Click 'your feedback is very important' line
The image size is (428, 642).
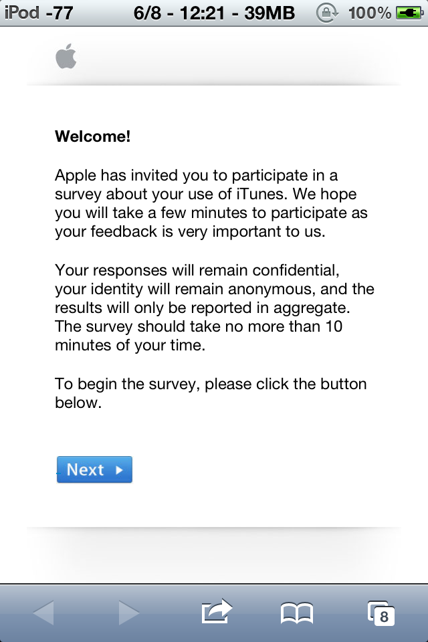point(190,232)
